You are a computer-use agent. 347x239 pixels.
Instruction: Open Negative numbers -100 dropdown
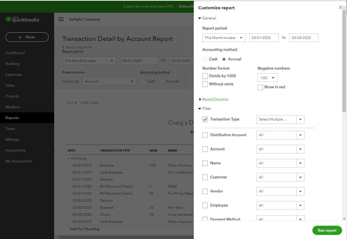pos(268,78)
